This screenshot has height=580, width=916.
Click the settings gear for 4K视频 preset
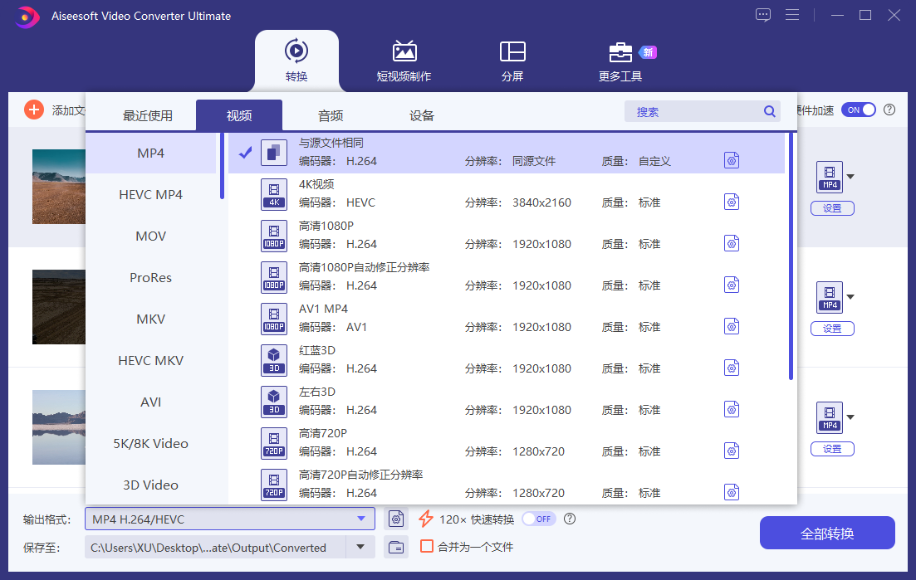(731, 202)
